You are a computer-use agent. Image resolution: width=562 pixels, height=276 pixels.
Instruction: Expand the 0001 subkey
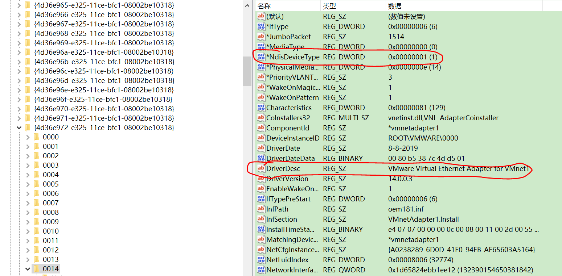tap(28, 146)
